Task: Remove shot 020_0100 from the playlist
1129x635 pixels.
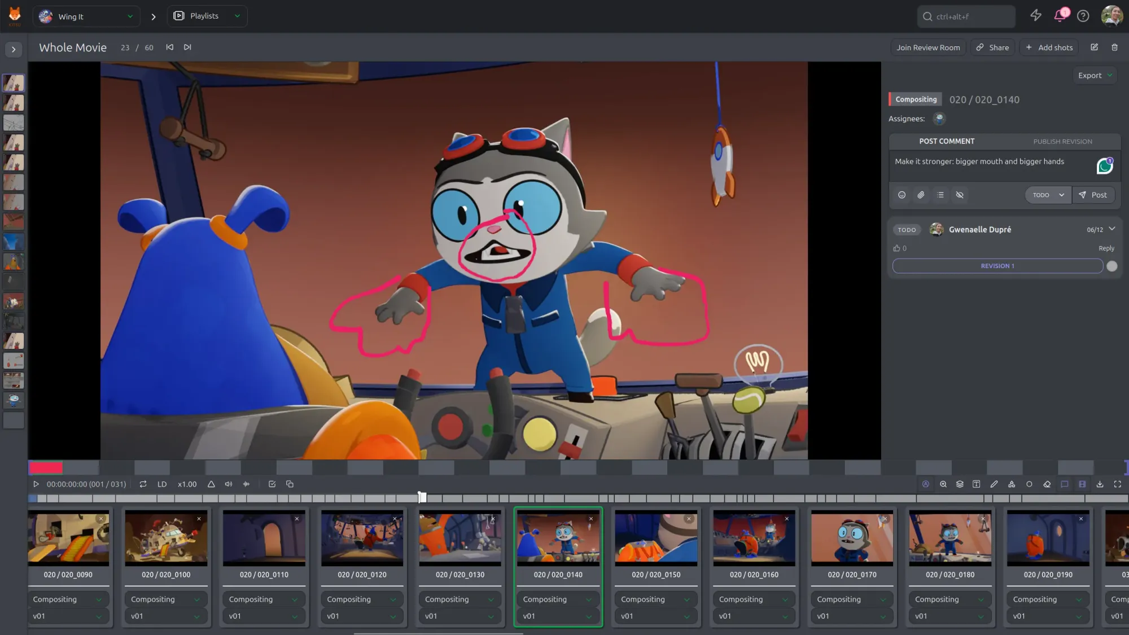Action: [x=199, y=519]
